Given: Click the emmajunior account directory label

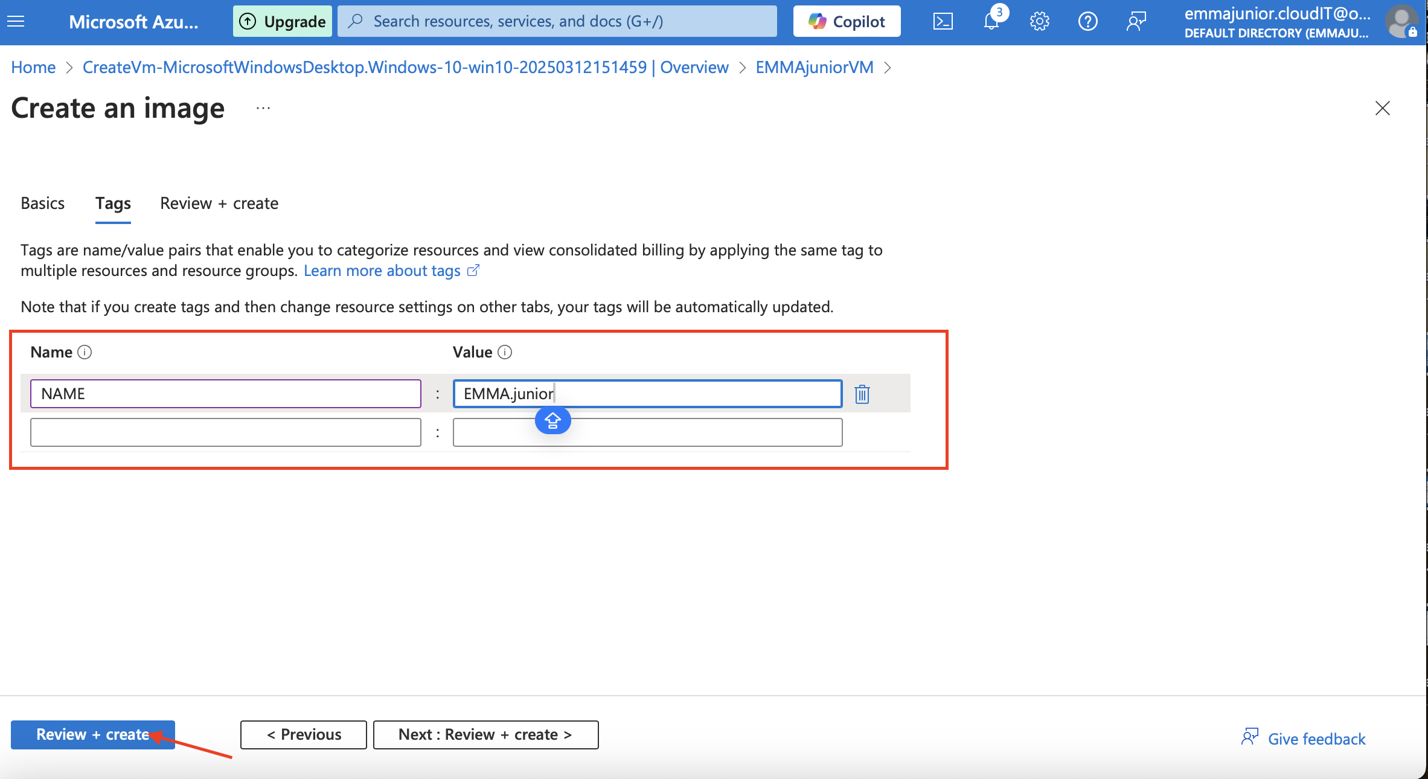Looking at the screenshot, I should click(x=1277, y=22).
